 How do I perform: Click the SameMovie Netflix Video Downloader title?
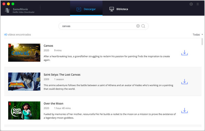24,11
